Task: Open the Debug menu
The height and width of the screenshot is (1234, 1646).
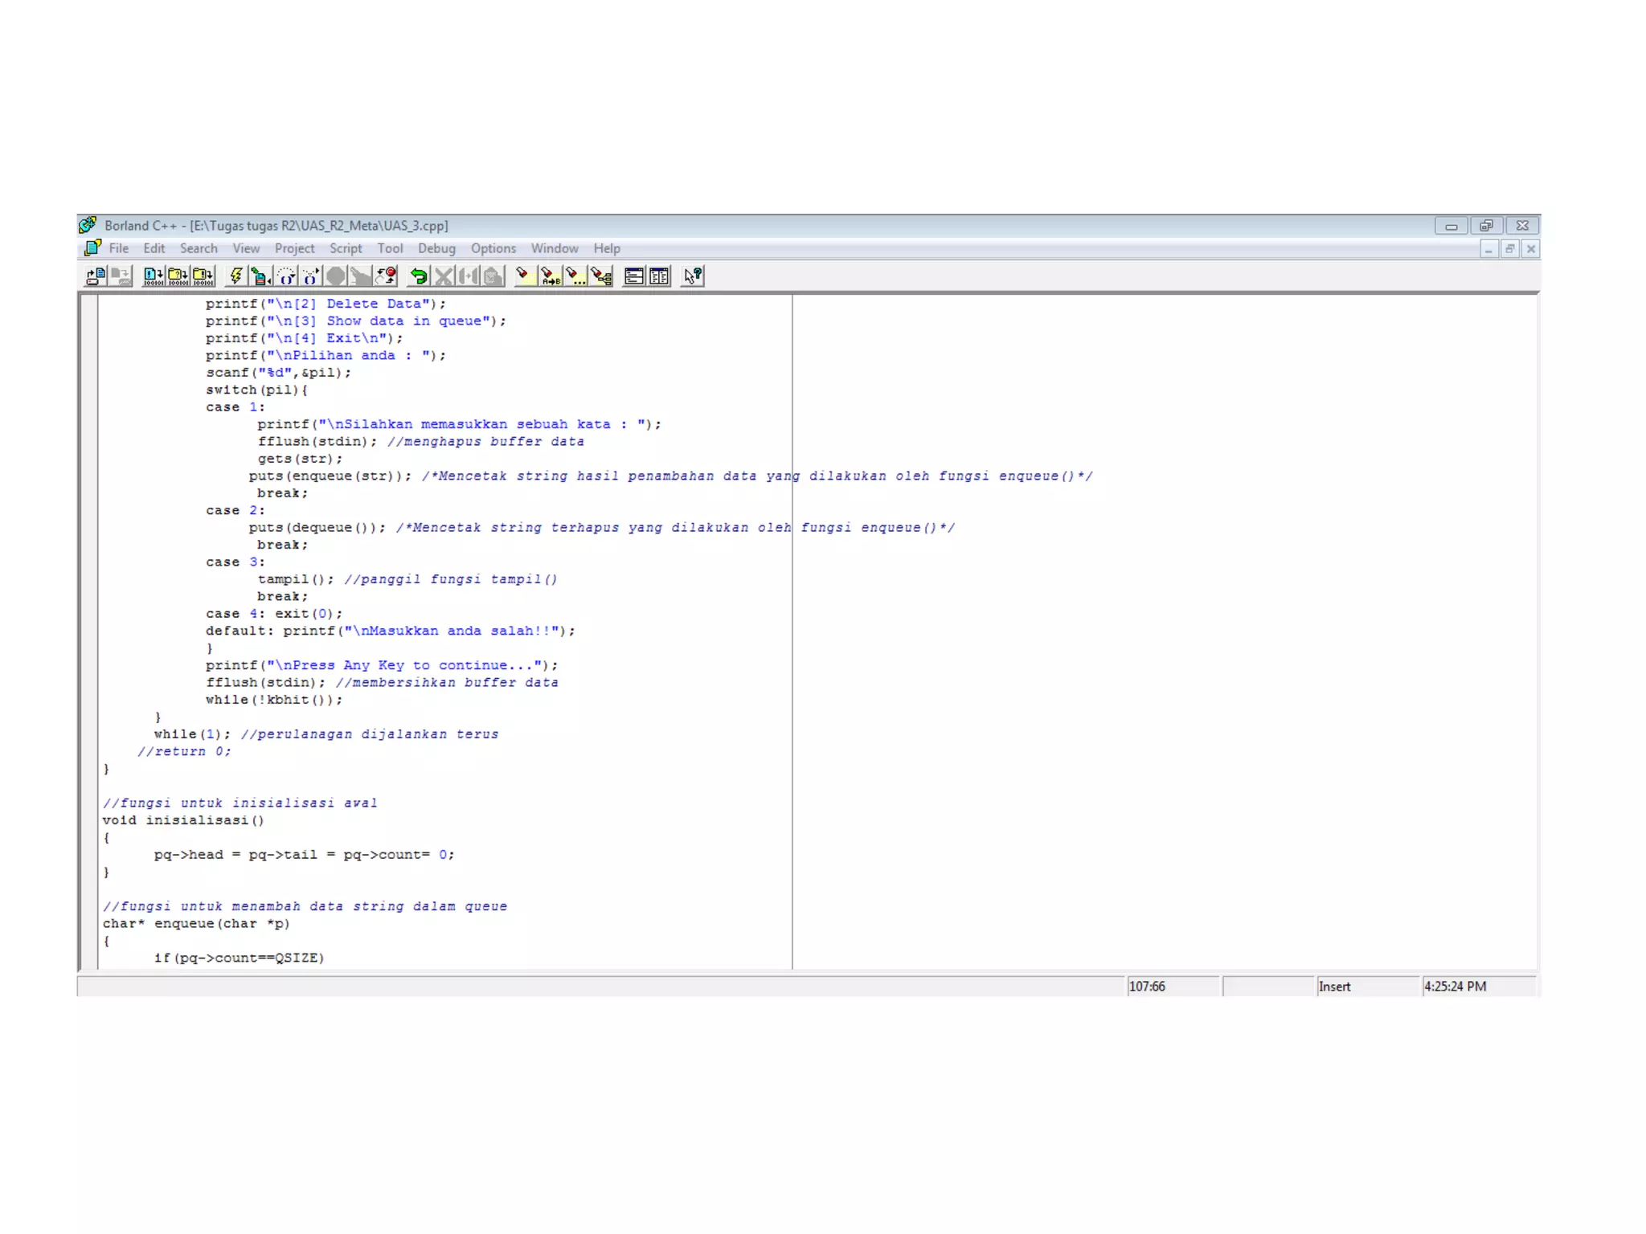Action: point(436,249)
